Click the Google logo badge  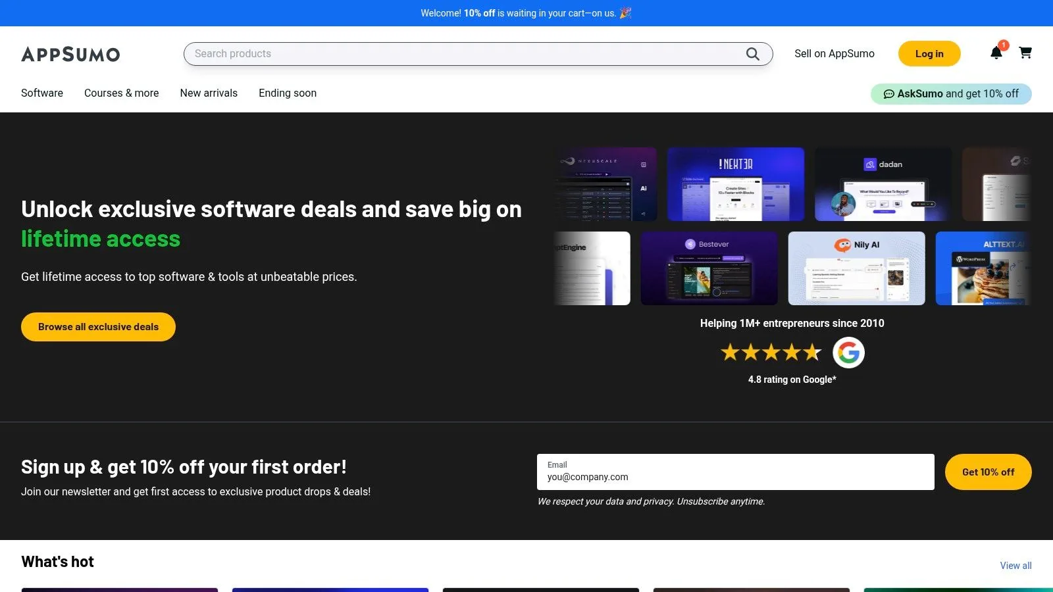[x=848, y=353]
